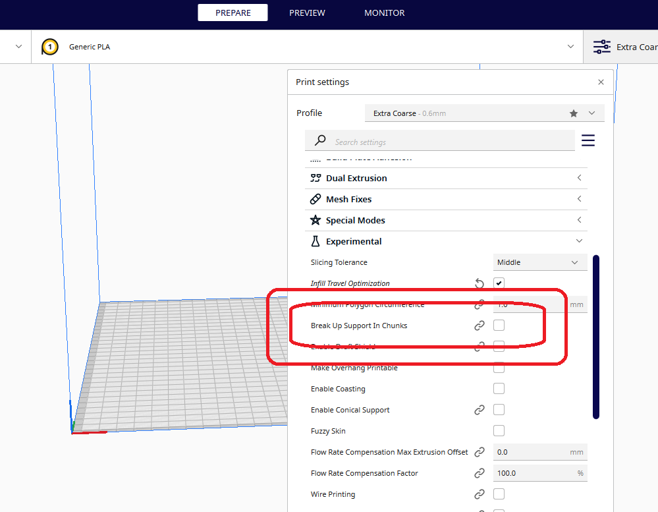Open the Extra Coarse profile dropdown
Viewport: 658px width, 512px height.
click(x=484, y=113)
